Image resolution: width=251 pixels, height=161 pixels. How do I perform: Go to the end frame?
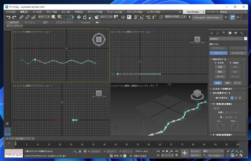(176, 151)
